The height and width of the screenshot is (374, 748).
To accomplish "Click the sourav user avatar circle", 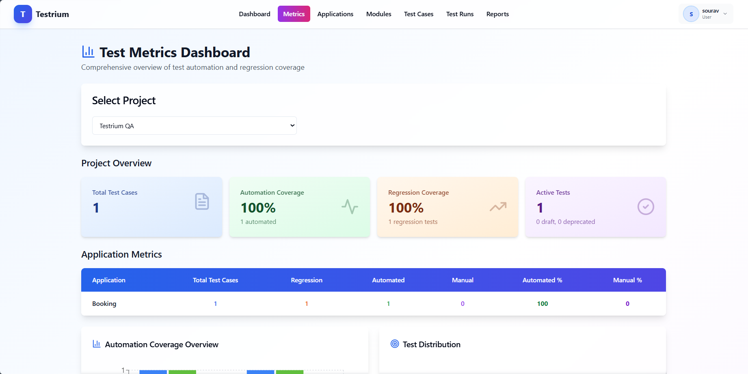I will coord(691,14).
